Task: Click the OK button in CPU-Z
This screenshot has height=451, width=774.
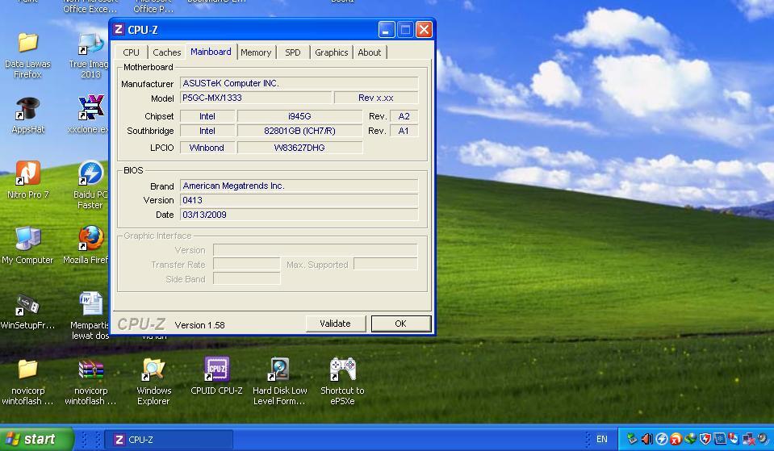Action: tap(401, 324)
